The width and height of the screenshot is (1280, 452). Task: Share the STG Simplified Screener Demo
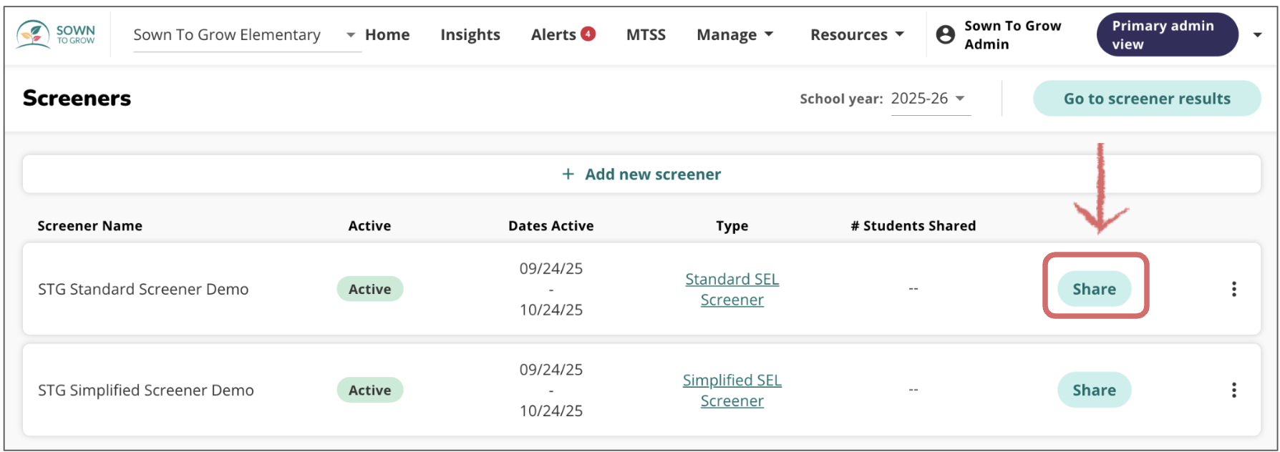point(1094,390)
